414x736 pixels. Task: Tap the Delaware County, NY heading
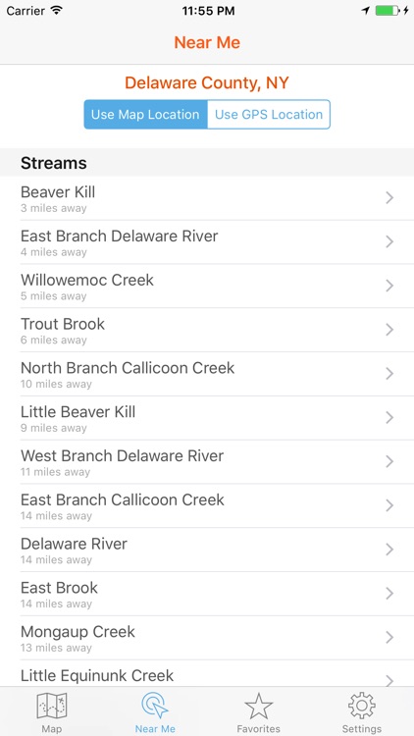(x=207, y=83)
